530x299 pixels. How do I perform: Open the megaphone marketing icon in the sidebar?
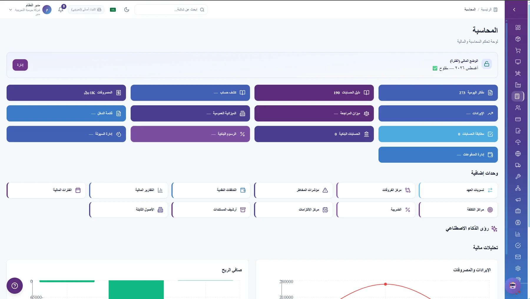(518, 199)
